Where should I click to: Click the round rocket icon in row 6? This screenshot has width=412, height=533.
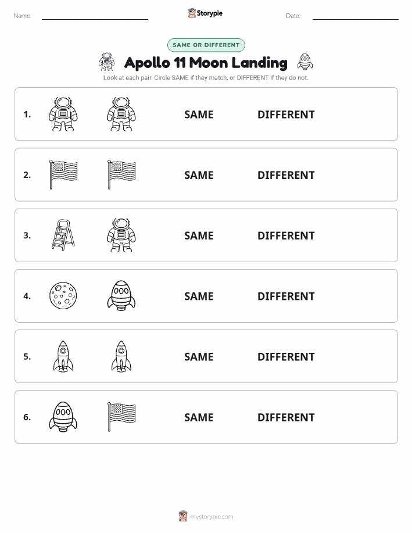click(63, 417)
